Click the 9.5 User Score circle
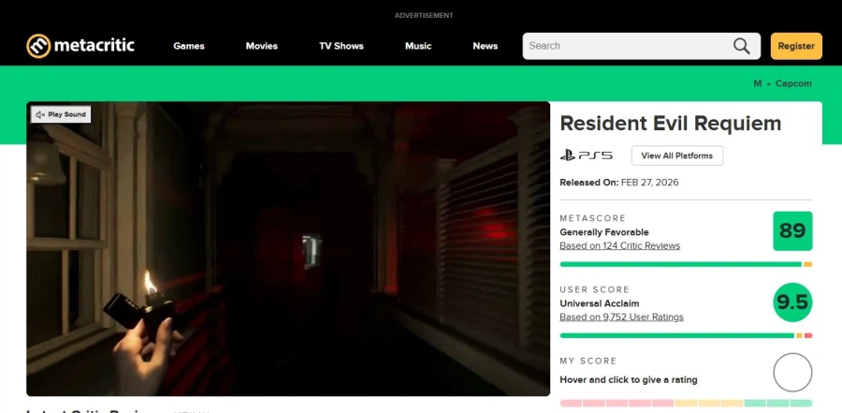 [x=792, y=302]
